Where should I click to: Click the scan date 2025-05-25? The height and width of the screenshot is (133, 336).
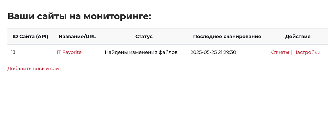203,52
